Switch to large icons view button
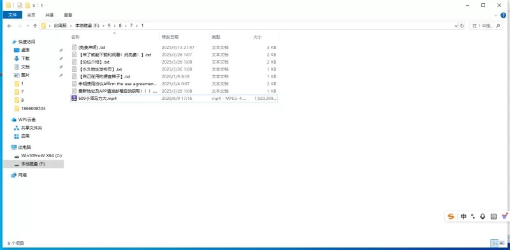 pos(503,243)
